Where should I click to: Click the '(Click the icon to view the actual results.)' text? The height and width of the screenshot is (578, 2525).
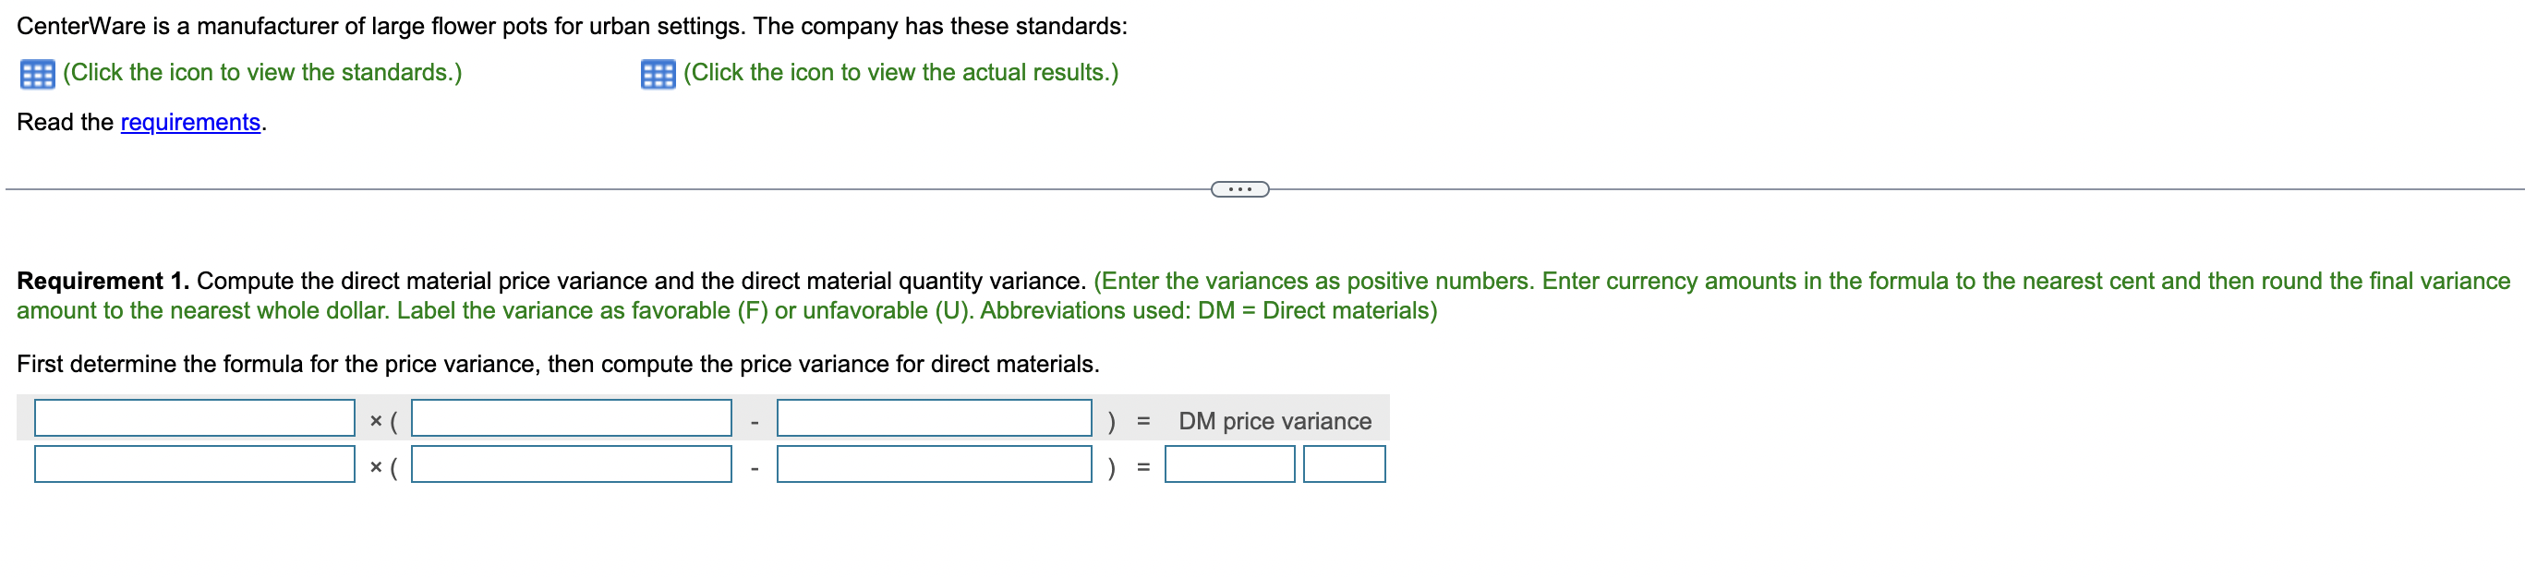coord(900,71)
